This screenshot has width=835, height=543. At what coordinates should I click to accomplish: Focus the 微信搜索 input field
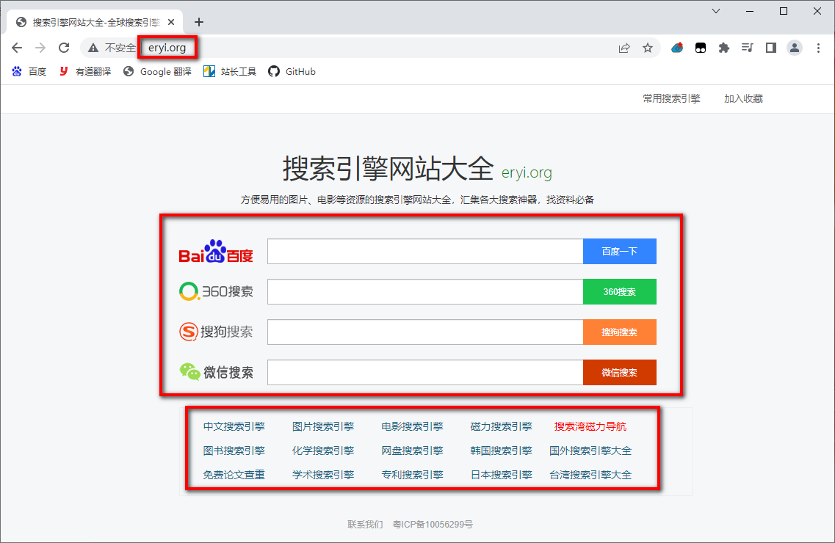pos(425,372)
